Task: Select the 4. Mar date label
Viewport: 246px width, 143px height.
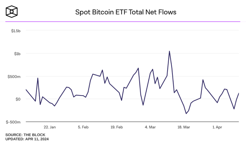Action: pyautogui.click(x=150, y=127)
